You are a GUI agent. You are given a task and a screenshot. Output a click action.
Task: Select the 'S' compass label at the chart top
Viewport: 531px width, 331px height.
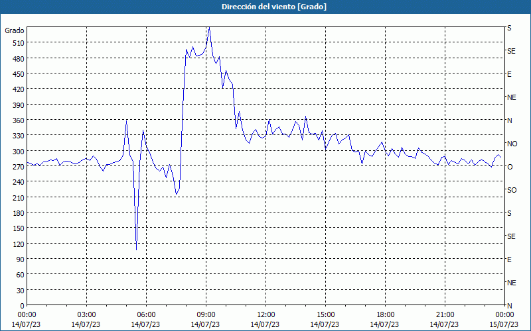509,28
